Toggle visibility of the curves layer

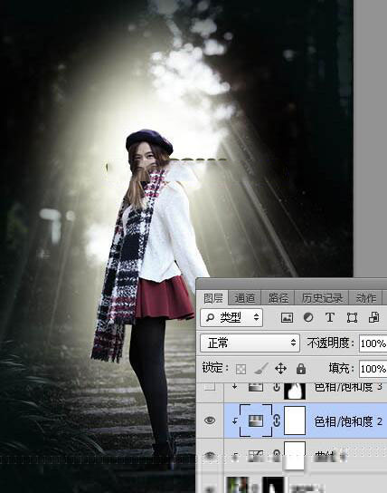[210, 455]
